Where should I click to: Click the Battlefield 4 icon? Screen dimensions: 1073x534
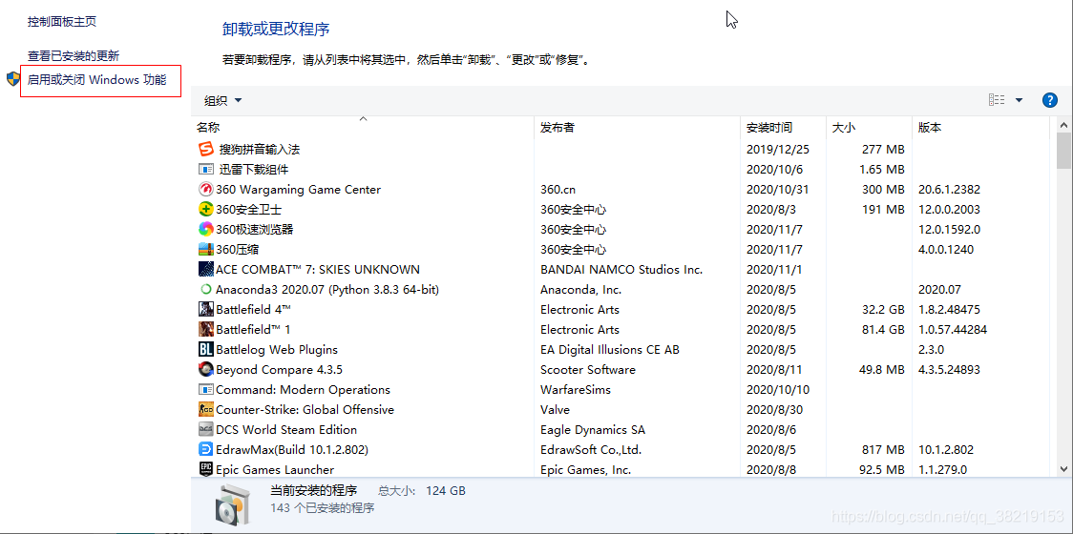206,309
